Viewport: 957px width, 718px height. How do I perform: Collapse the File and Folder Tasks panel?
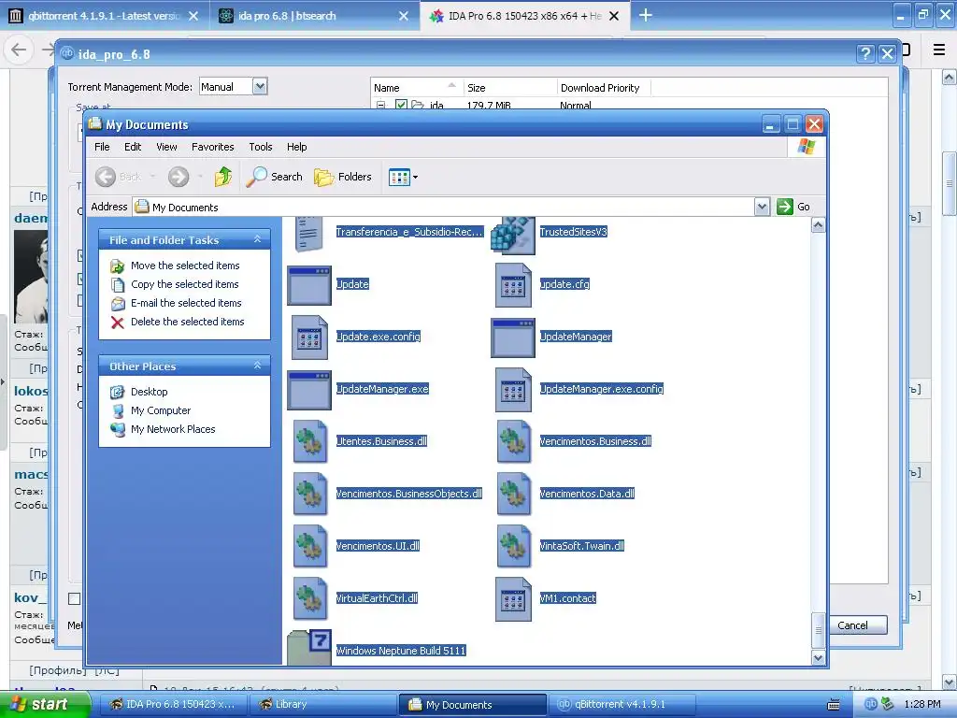click(258, 239)
